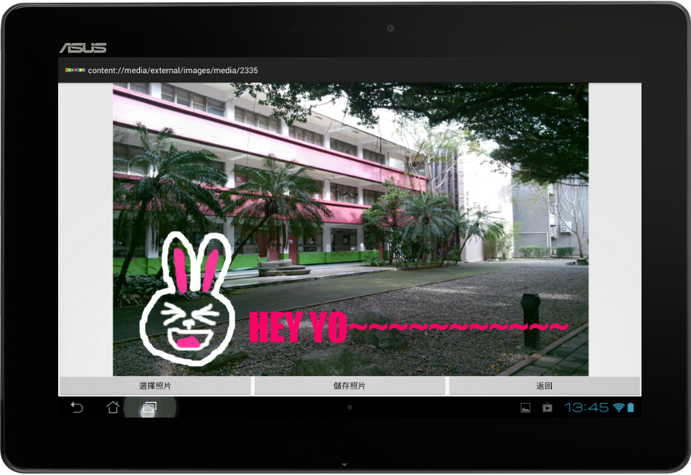691x475 pixels.
Task: Tap the 13:45 clock in status bar
Action: pyautogui.click(x=586, y=408)
